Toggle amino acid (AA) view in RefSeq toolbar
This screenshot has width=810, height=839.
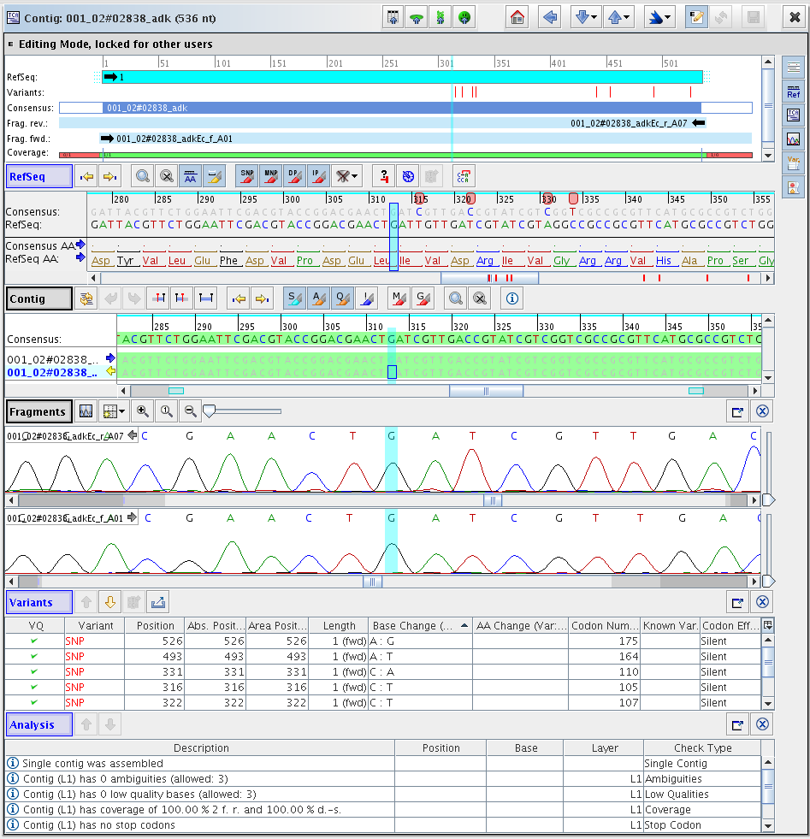click(x=191, y=176)
